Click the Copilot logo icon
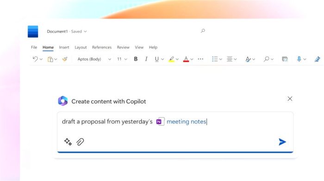Screen dimensions: 324x181 63,101
